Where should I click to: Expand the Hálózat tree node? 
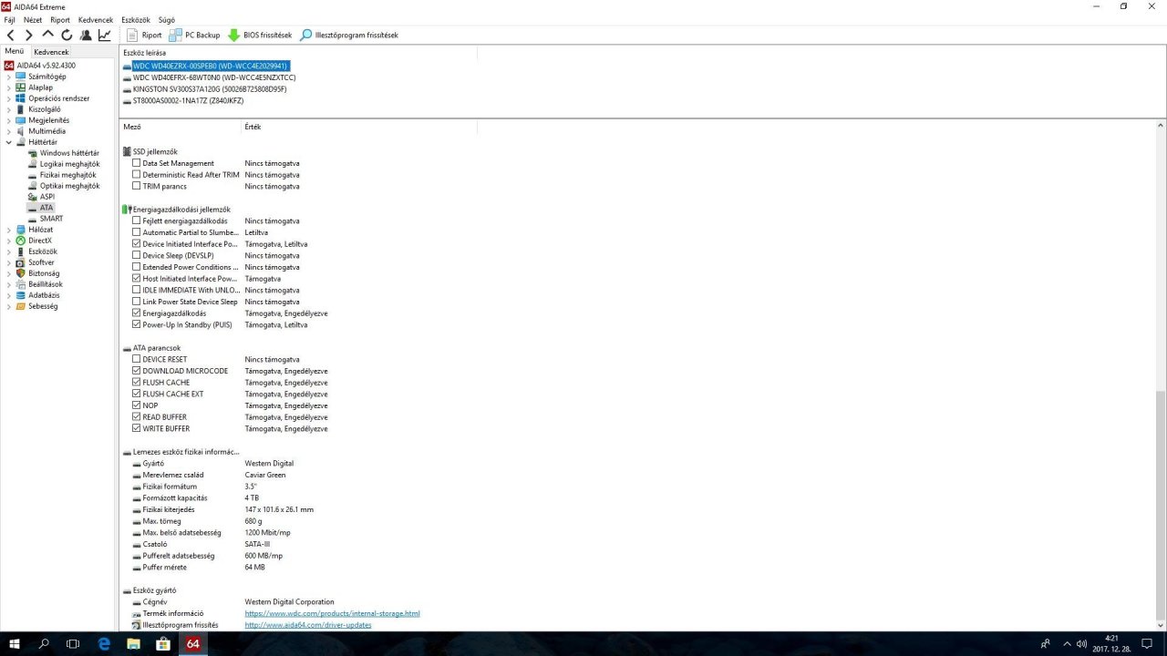9,230
